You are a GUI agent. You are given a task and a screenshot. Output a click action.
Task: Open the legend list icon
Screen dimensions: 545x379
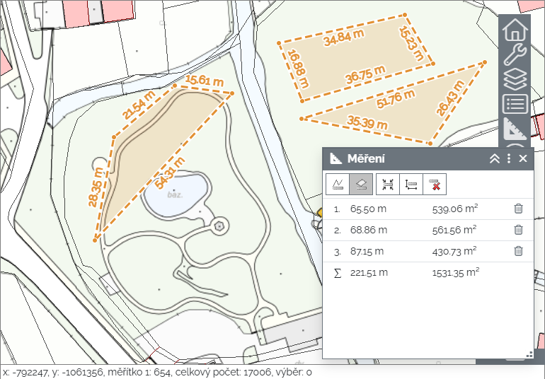click(515, 105)
